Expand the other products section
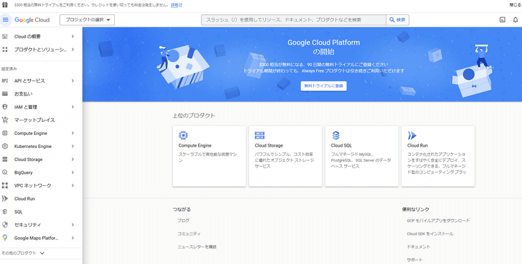522x264 pixels. tap(23, 253)
